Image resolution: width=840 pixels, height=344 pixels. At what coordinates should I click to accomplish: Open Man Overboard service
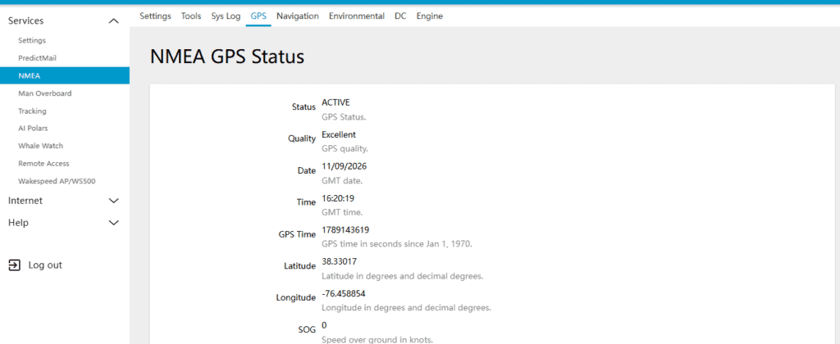(x=44, y=93)
